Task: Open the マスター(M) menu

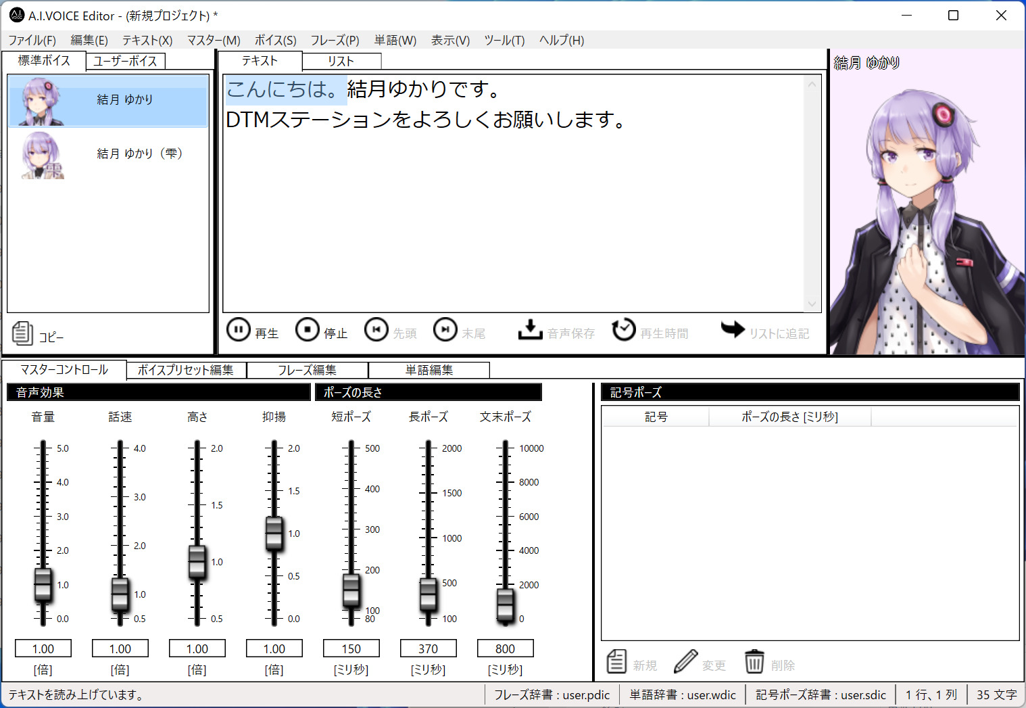Action: pyautogui.click(x=214, y=41)
